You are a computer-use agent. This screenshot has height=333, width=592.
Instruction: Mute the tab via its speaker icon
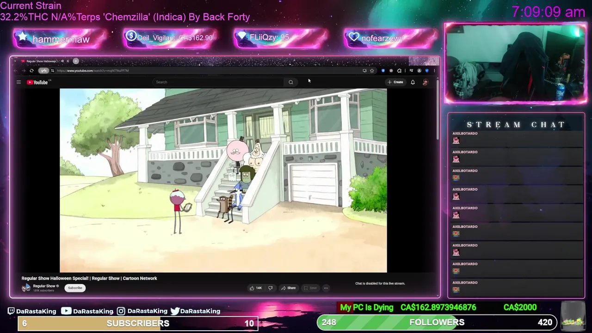click(62, 61)
